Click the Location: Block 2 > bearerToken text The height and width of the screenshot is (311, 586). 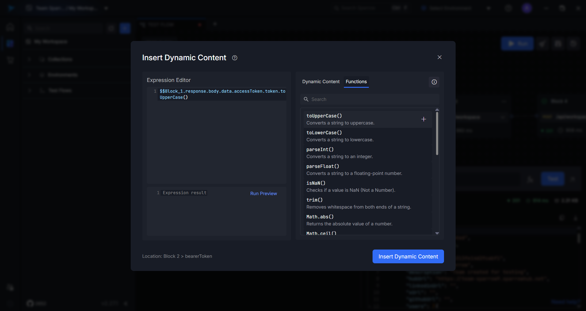pyautogui.click(x=177, y=256)
